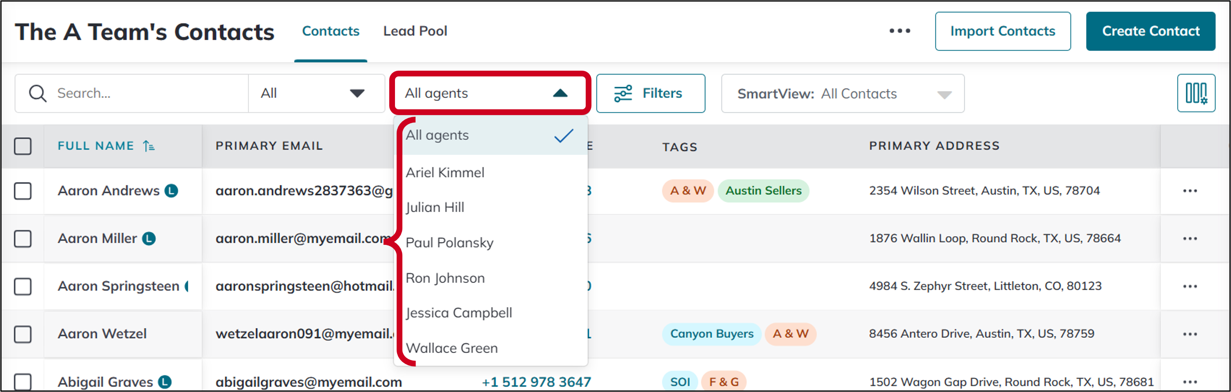Open the SmartView All Contacts dropdown

pyautogui.click(x=843, y=94)
